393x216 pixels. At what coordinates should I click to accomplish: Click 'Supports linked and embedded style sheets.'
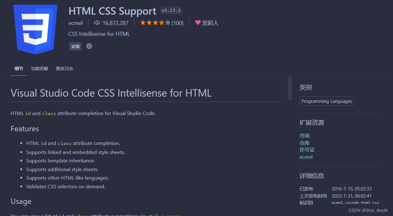click(x=76, y=152)
